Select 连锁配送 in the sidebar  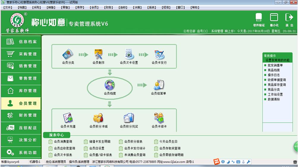[x=21, y=128]
